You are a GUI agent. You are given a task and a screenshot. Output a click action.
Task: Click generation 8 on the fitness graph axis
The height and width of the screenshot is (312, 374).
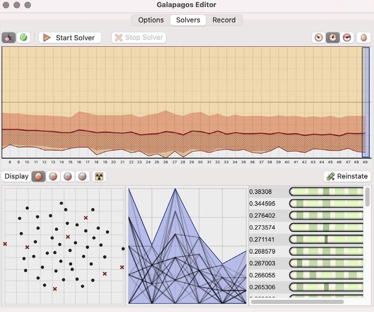point(10,162)
